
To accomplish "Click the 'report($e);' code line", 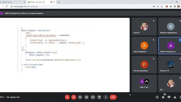I will click(x=31, y=67).
